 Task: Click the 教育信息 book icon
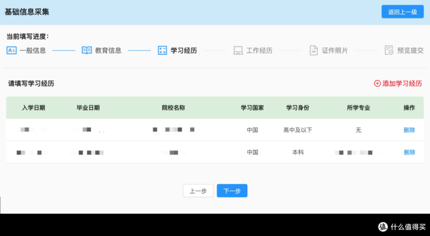[x=86, y=50]
